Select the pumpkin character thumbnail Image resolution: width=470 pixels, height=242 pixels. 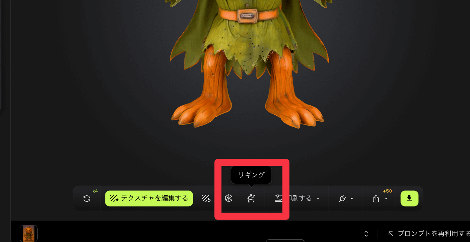point(28,233)
